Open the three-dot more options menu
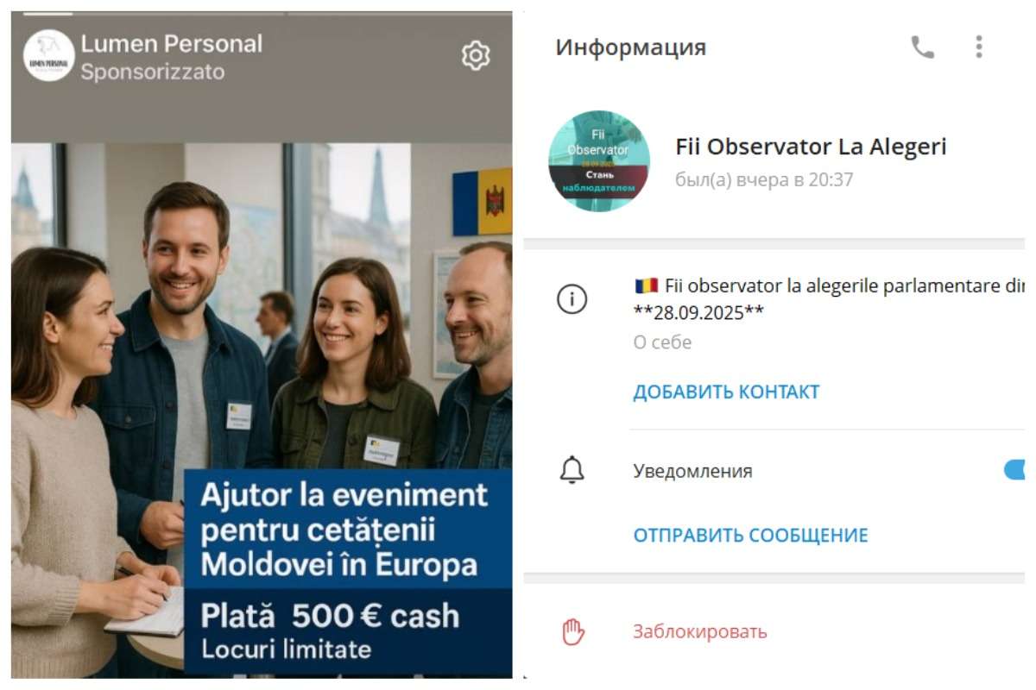The image size is (1036, 690). (x=978, y=47)
